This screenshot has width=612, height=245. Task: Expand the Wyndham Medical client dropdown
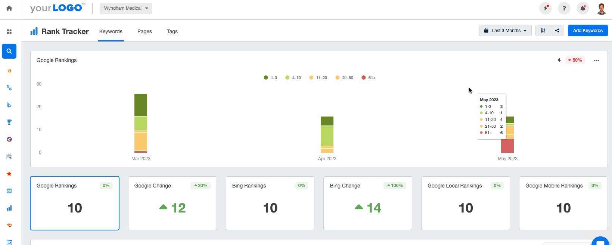point(126,8)
